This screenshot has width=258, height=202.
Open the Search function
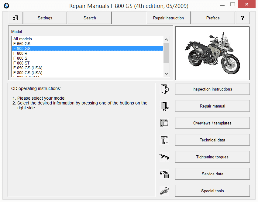90,18
